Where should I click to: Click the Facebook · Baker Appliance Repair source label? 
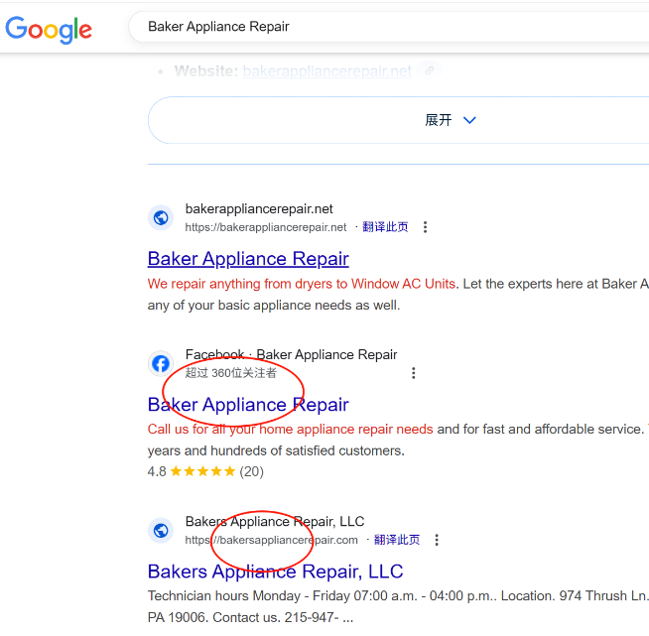[291, 354]
